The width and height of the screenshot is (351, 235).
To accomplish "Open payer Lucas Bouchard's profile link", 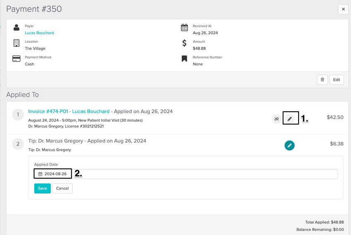I will (39, 33).
